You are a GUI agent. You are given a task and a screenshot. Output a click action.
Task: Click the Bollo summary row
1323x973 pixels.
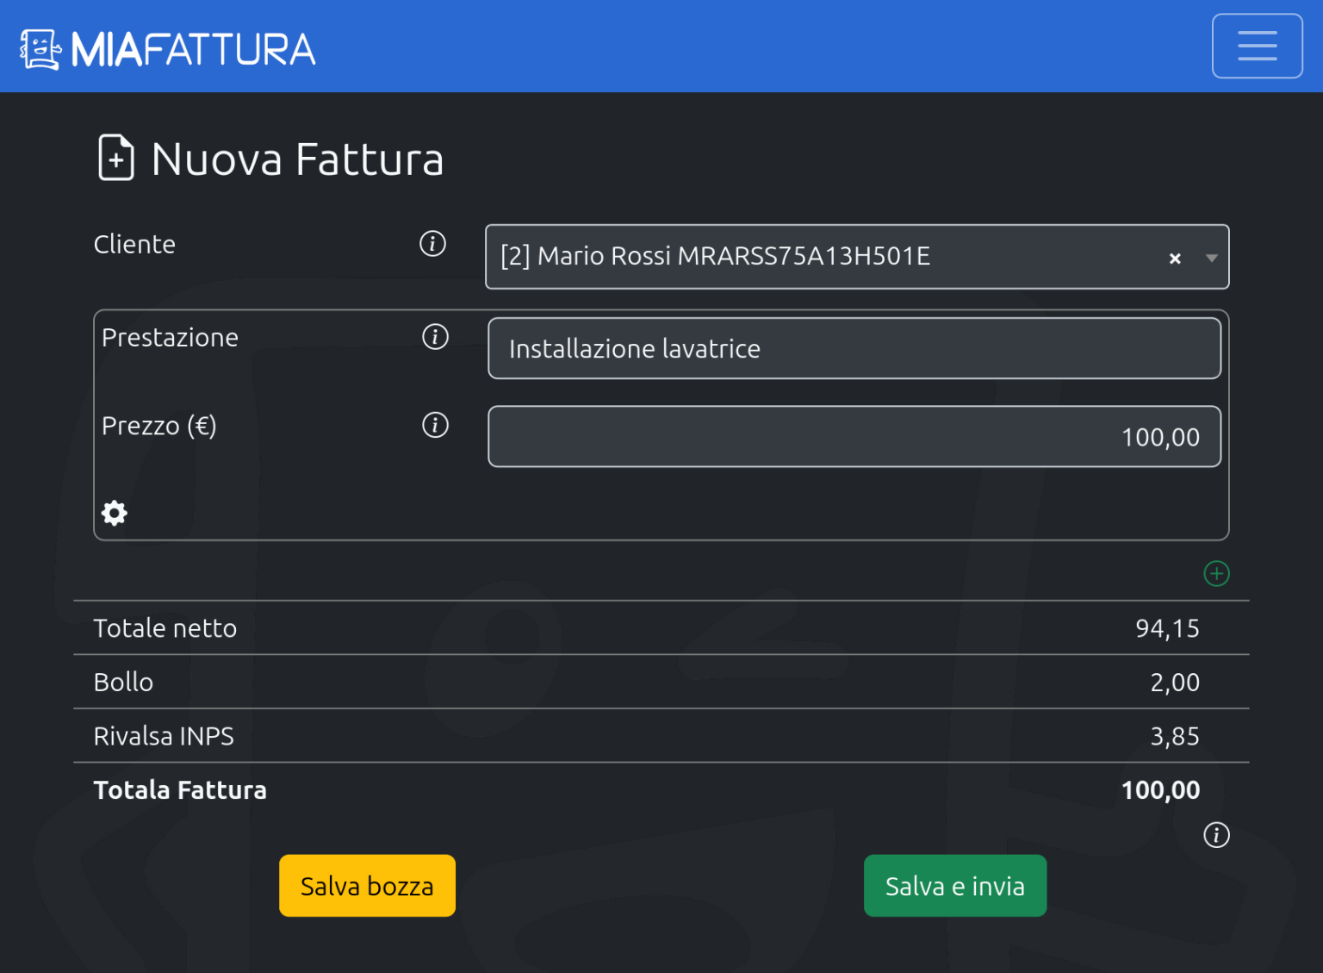[x=661, y=682]
